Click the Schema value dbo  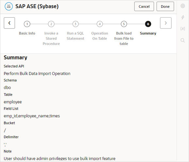[x=7, y=87]
